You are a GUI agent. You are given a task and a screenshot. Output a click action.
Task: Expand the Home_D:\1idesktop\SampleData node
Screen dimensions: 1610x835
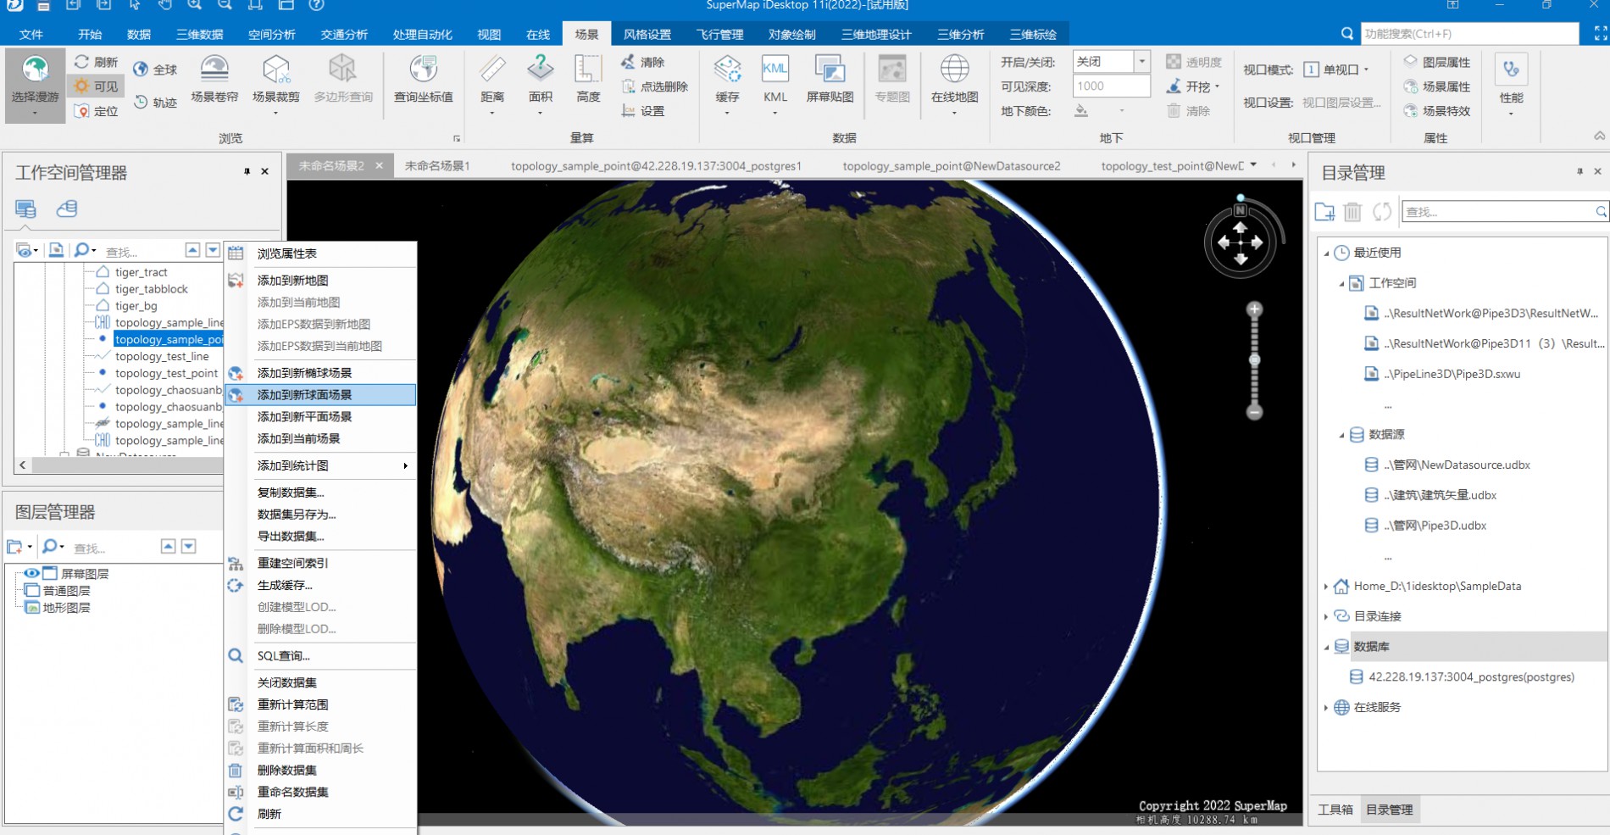click(x=1326, y=586)
